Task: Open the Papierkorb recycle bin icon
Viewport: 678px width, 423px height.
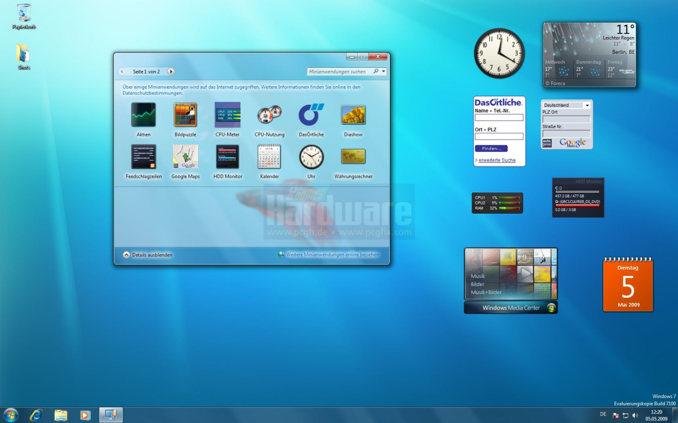Action: [x=24, y=16]
